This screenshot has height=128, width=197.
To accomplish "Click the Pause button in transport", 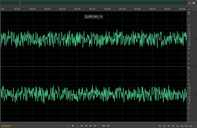I will 77,126.
